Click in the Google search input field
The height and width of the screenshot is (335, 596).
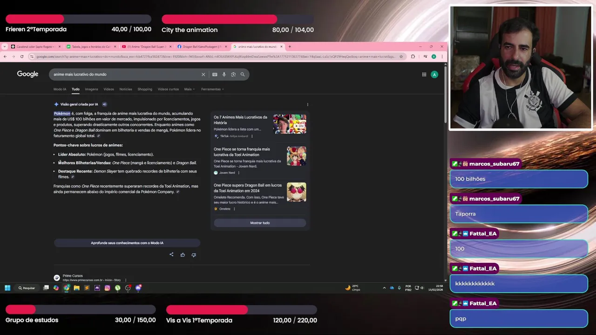click(126, 74)
